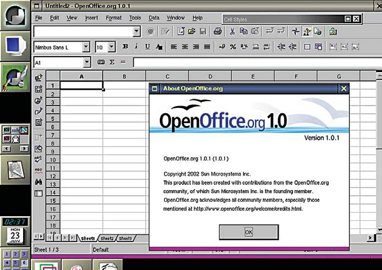This screenshot has height=270, width=382.
Task: Click the Sum sigma icon
Action: point(112,62)
